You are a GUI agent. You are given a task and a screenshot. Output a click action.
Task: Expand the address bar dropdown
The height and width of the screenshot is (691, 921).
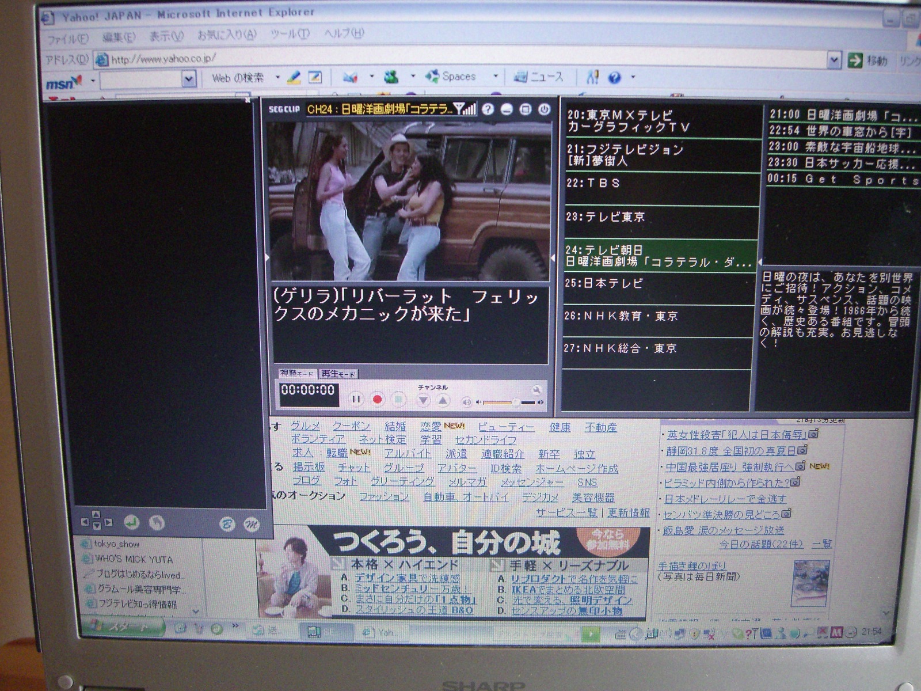834,60
